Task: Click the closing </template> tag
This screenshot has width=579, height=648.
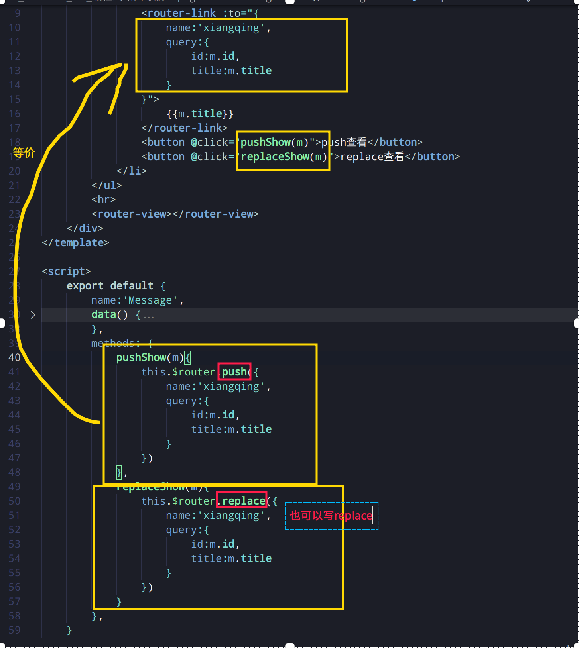Action: [76, 243]
